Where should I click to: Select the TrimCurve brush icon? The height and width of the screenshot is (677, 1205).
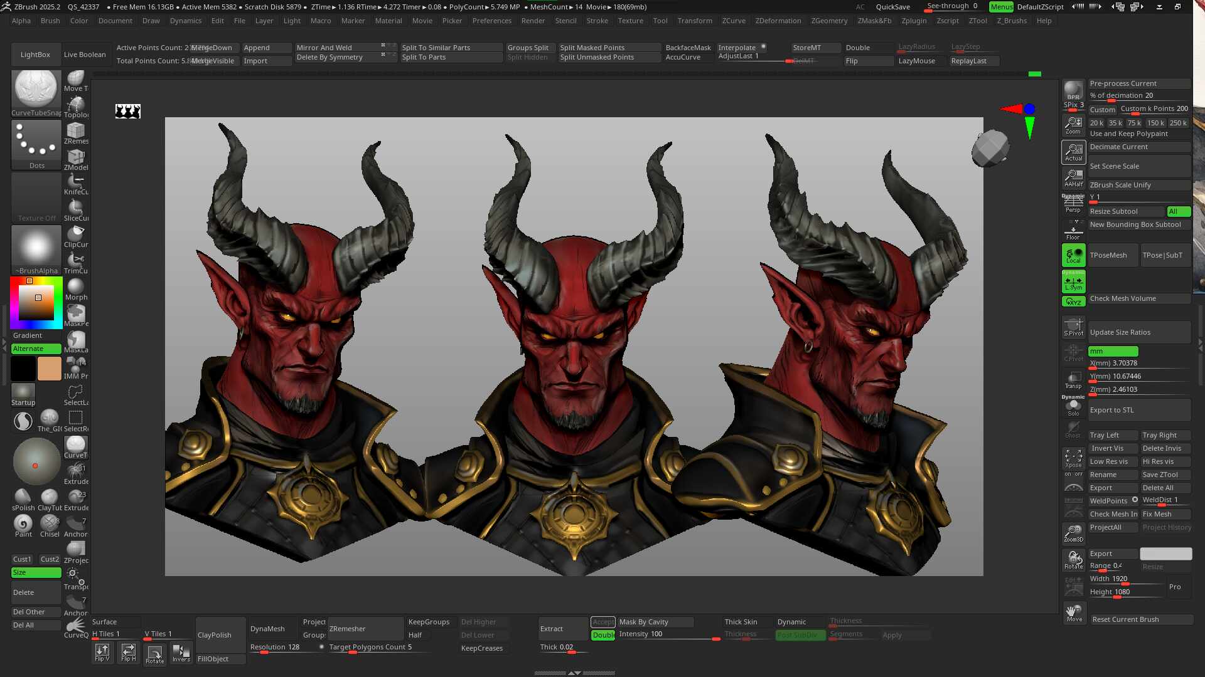[76, 261]
